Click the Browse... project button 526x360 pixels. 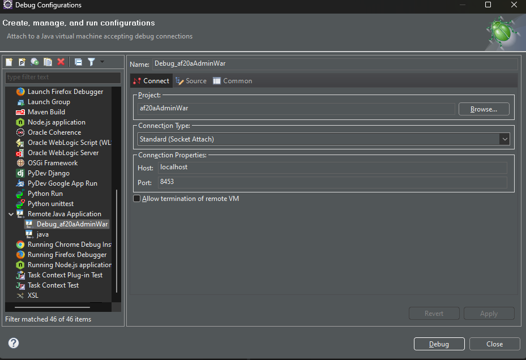(x=484, y=109)
